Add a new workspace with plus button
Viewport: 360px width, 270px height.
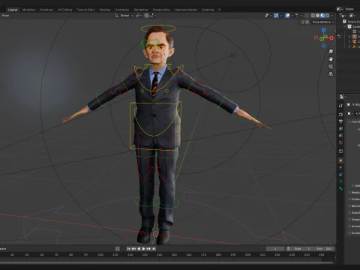219,10
